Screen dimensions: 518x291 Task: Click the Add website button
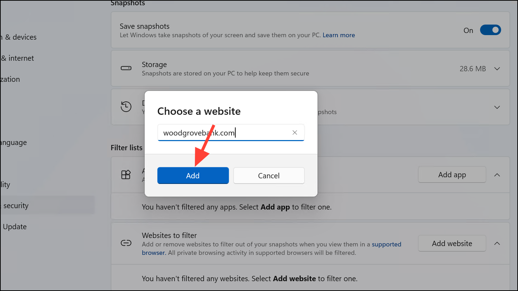point(452,243)
